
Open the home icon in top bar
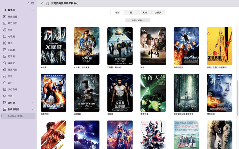pos(47,3)
